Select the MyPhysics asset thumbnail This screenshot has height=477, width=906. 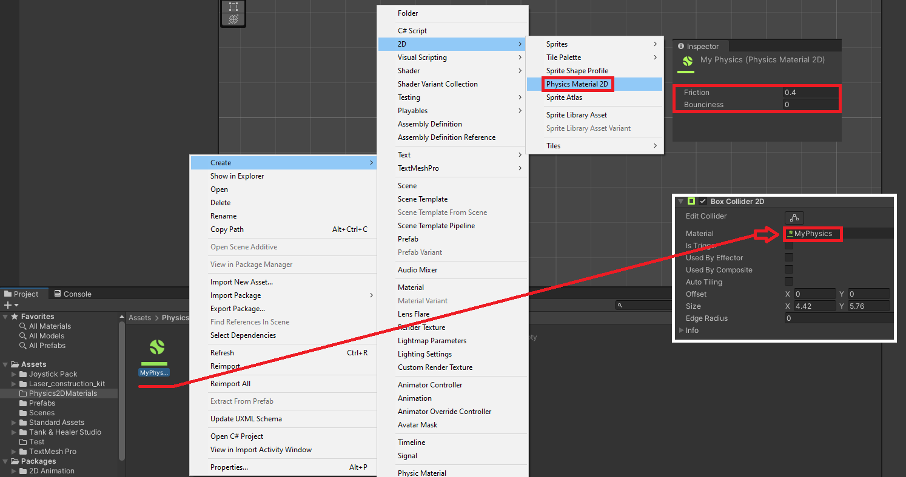tap(157, 352)
